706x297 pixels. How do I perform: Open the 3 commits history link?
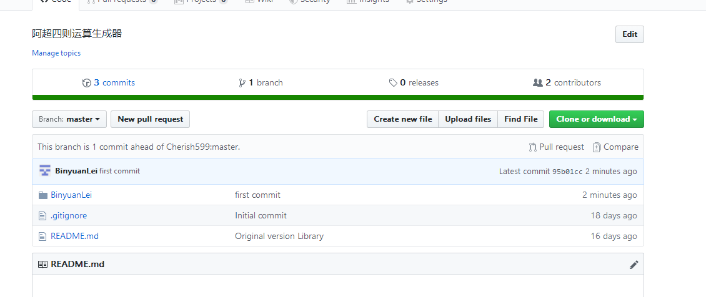click(x=109, y=83)
